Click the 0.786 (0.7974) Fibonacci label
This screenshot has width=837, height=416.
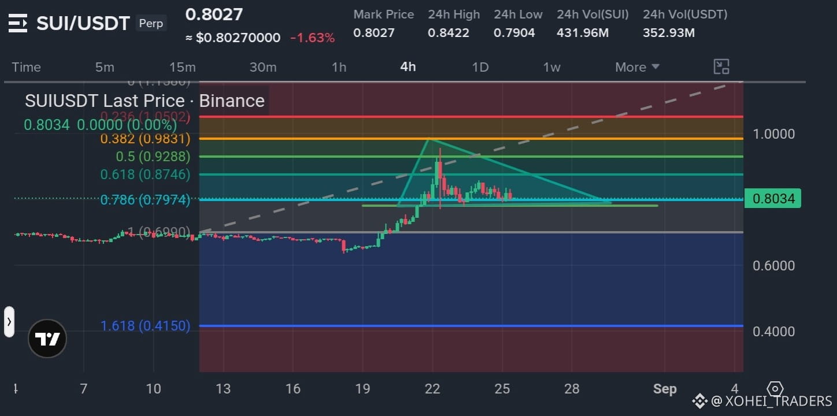tap(145, 200)
